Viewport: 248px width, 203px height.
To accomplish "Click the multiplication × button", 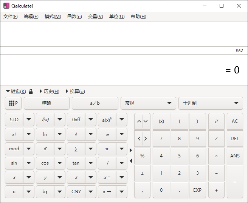I will (x=216, y=156).
